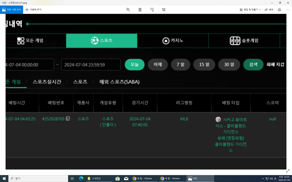The image size is (292, 182).
Task: Switch to first 새 탭 - Chrome window
Action: click(x=144, y=179)
